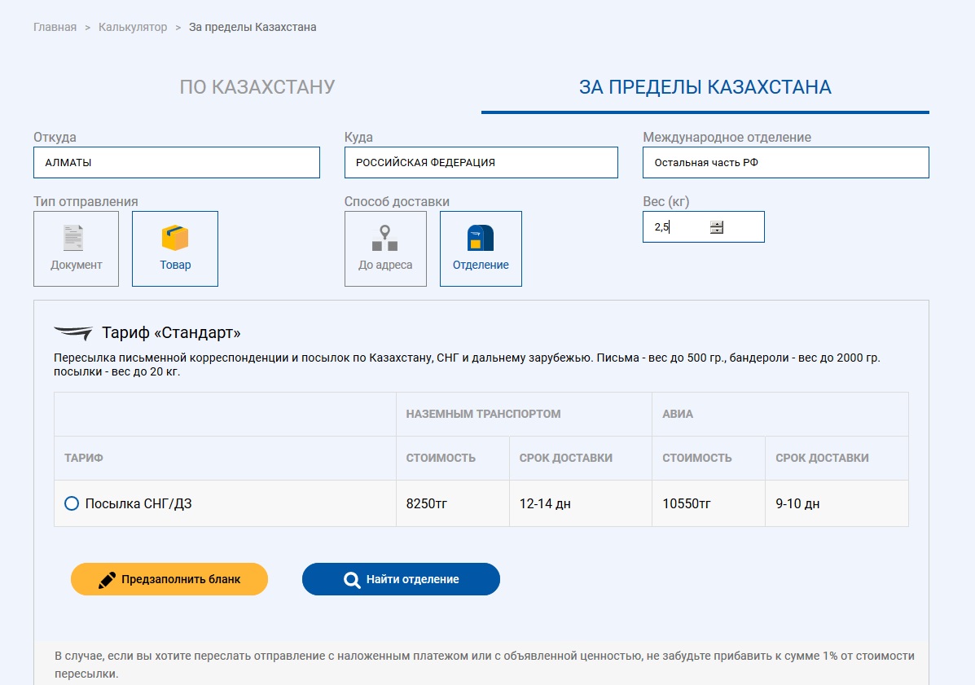Choose the До адреса delivery icon
The height and width of the screenshot is (685, 975).
(385, 239)
